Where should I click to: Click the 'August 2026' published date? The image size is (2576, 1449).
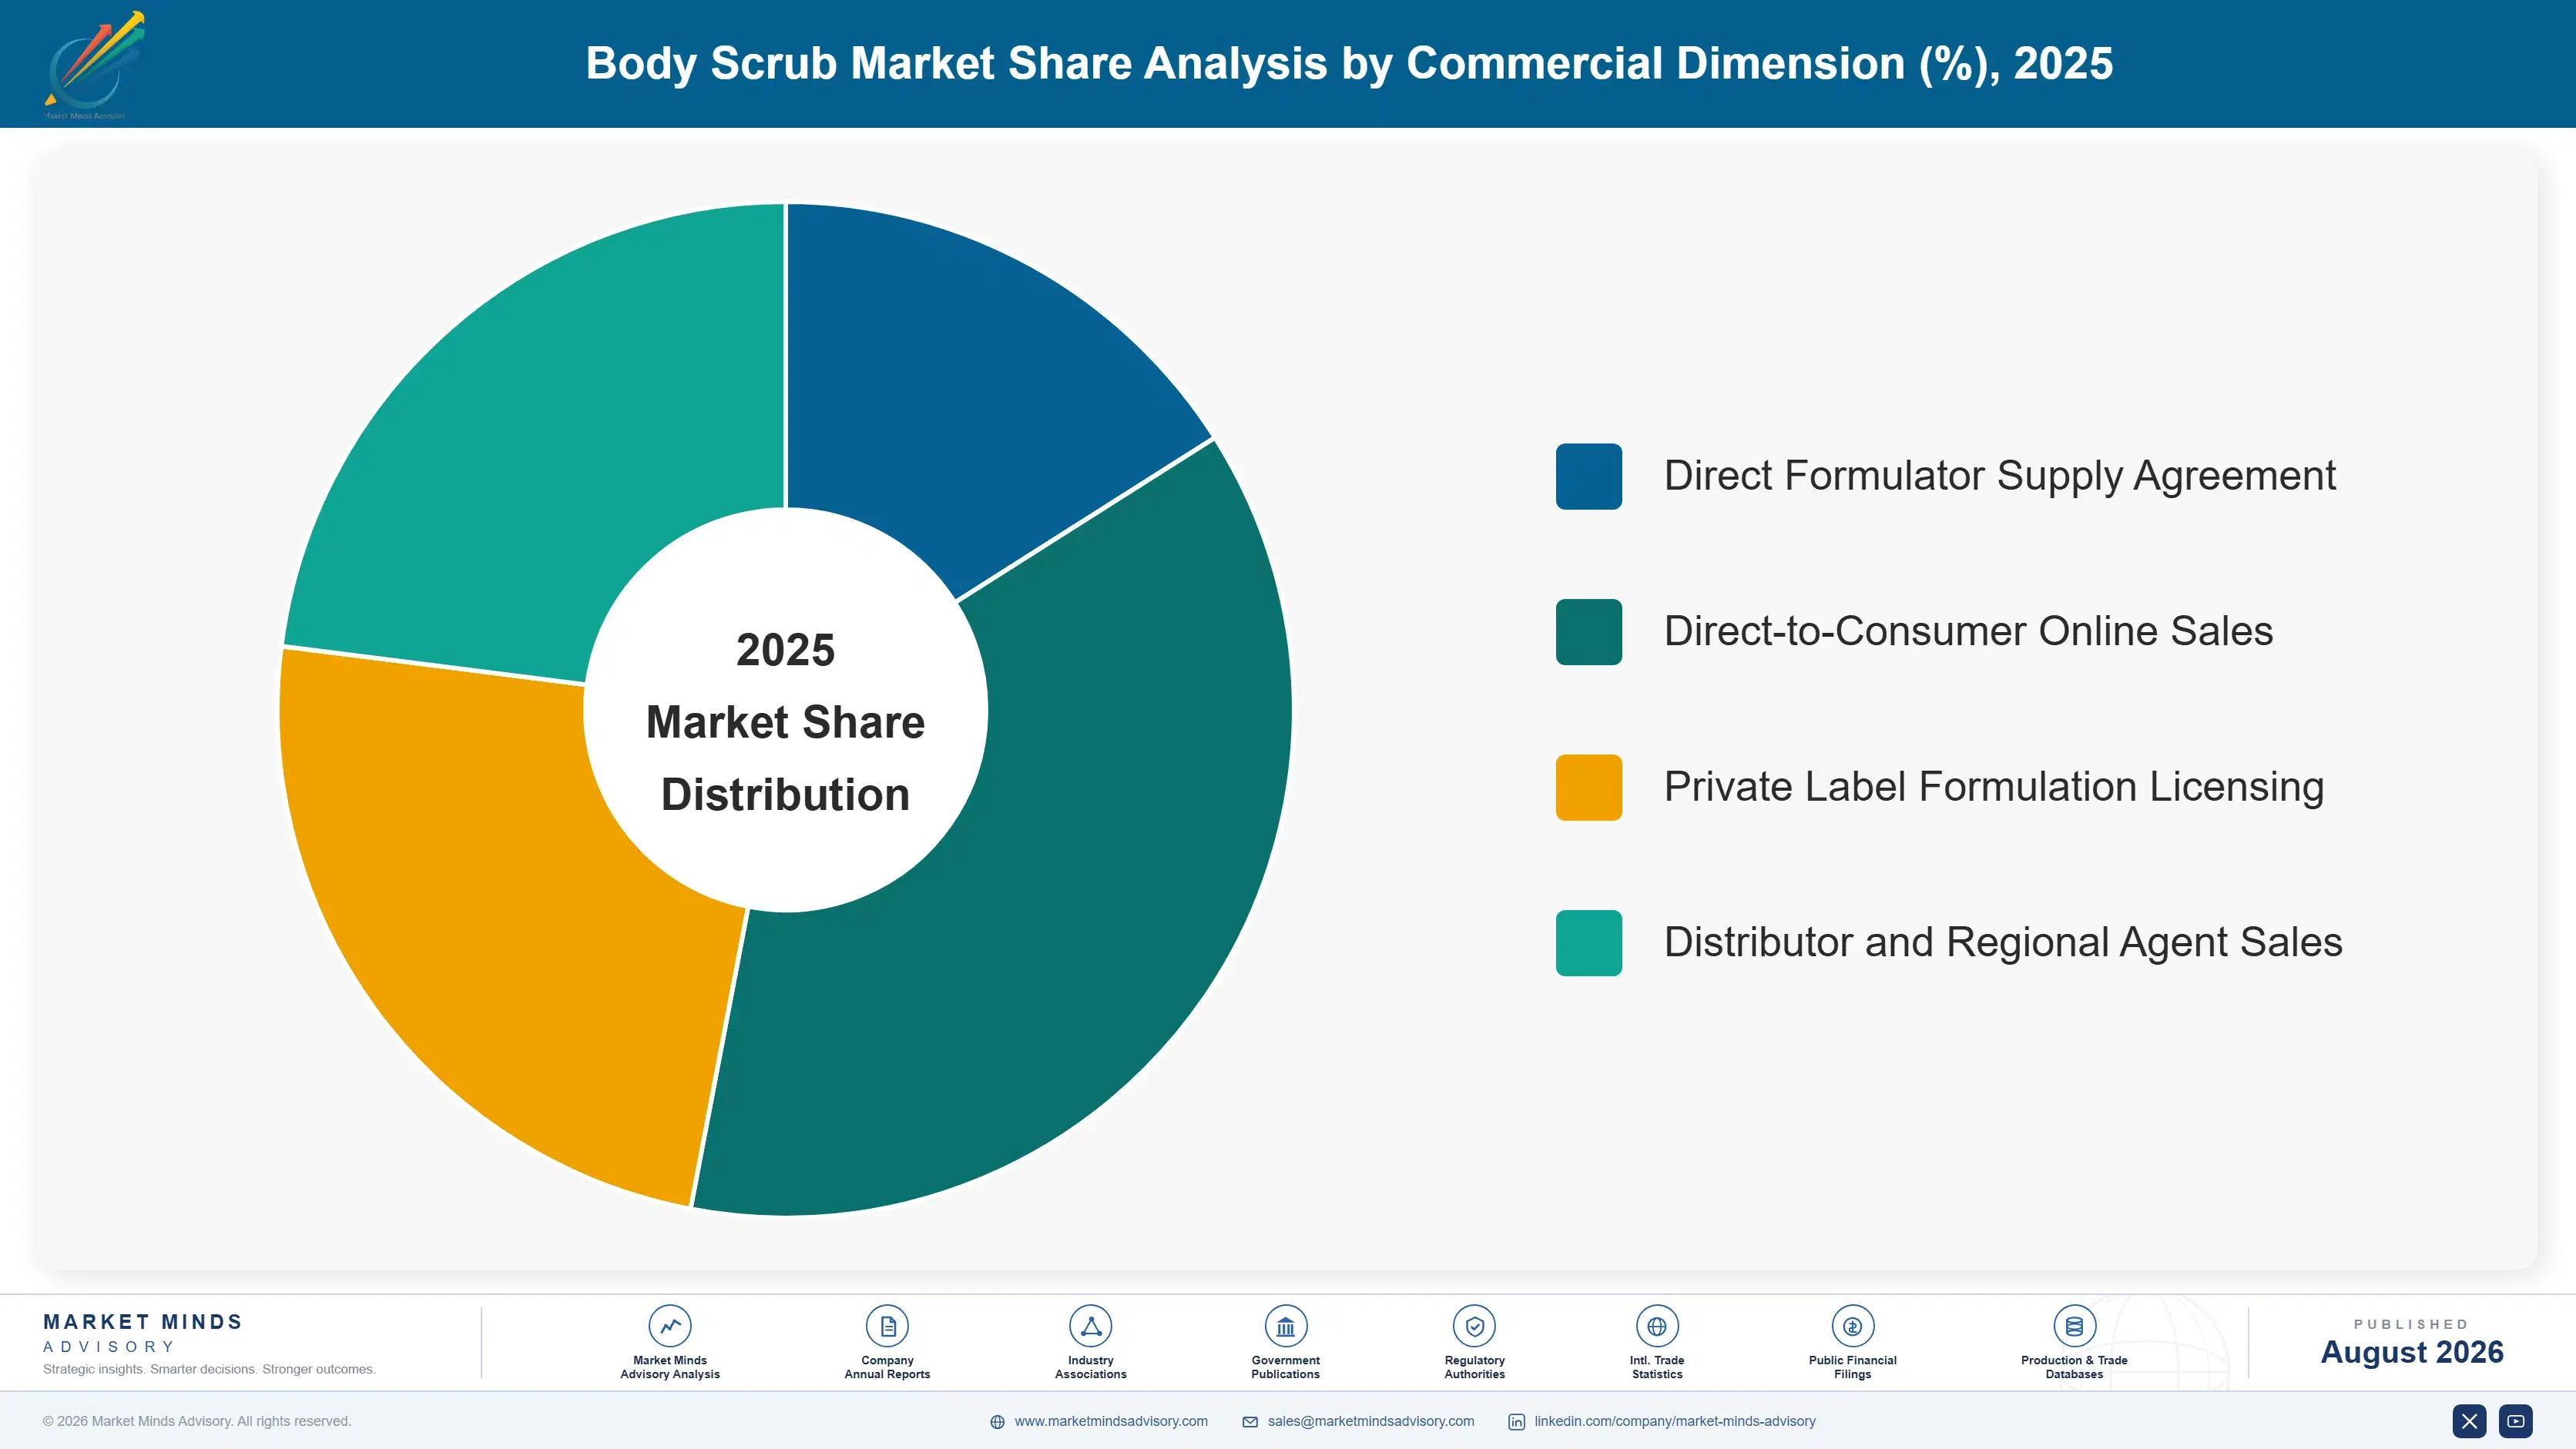[2411, 1352]
